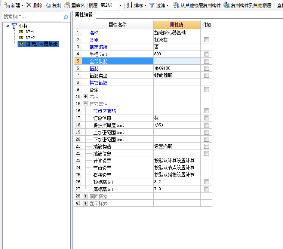283x249 pixels.
Task: Select KZ-1 in the tree
Action: tap(30, 32)
